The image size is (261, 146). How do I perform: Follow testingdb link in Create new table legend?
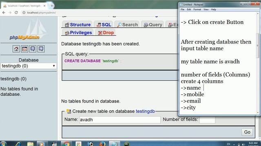click(x=145, y=111)
